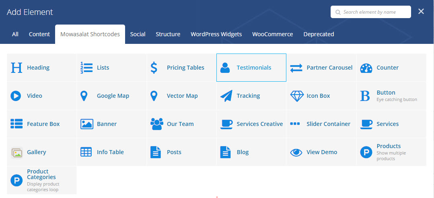This screenshot has height=198, width=434.
Task: Click the Counter label
Action: tap(387, 68)
